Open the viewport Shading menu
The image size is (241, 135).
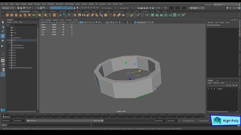coord(48,20)
